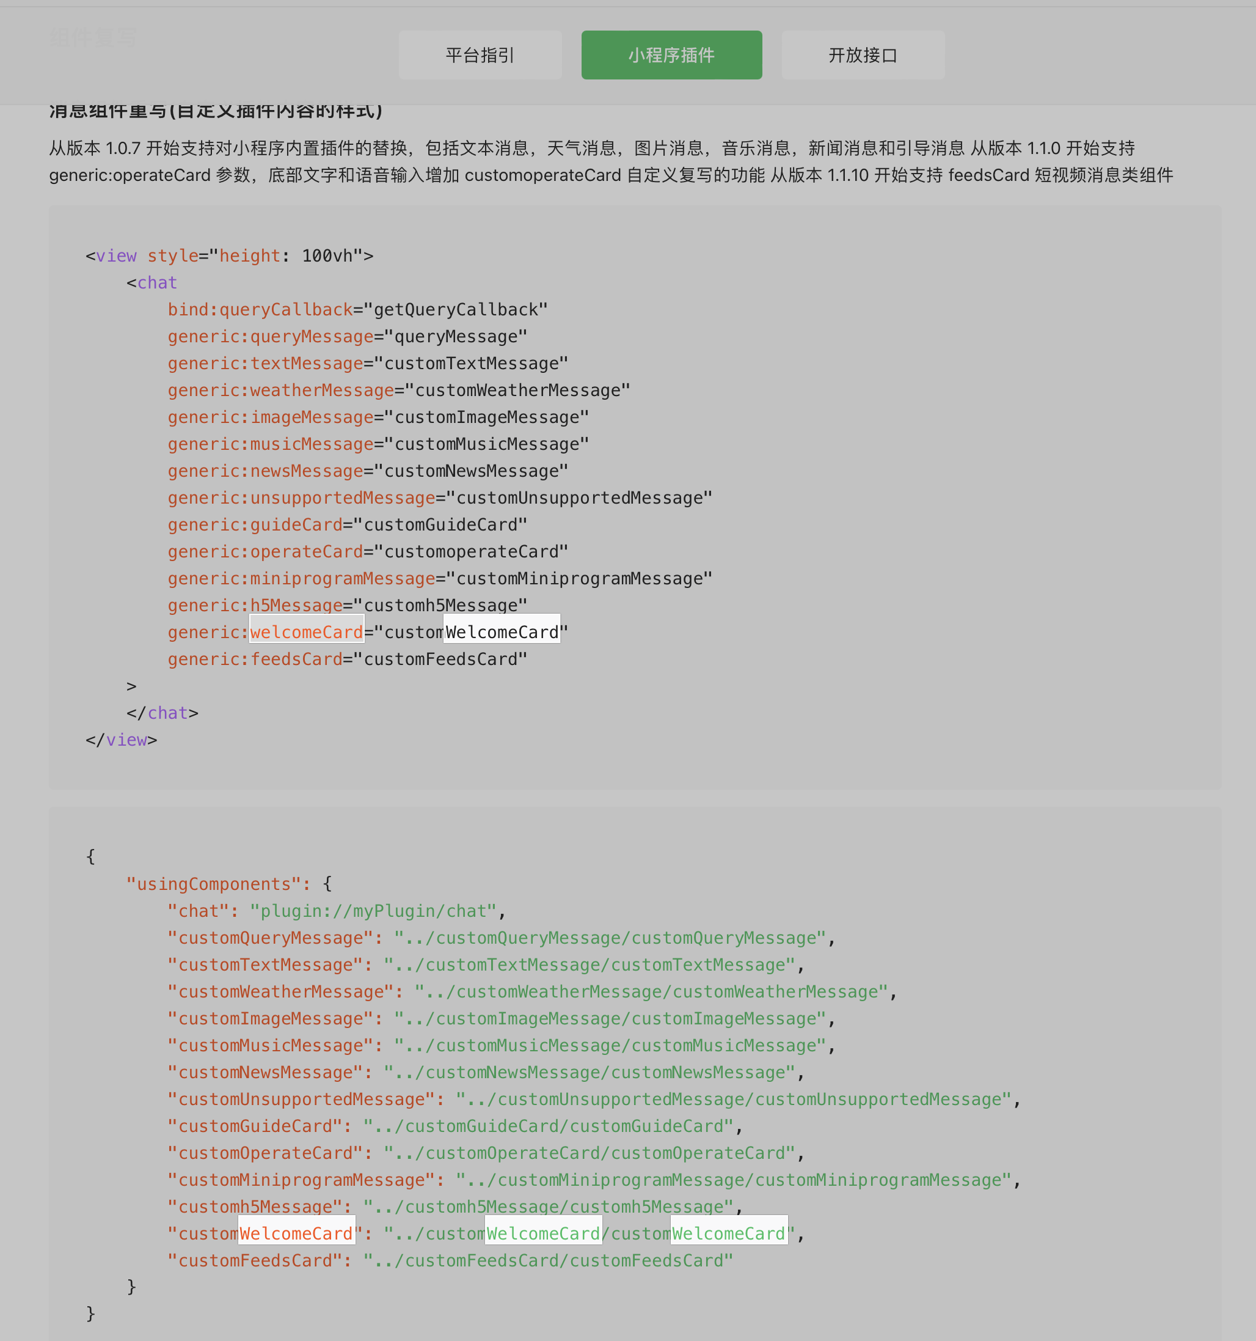Click the highlighted welcomeCard attribute name
Image resolution: width=1256 pixels, height=1341 pixels.
click(307, 632)
